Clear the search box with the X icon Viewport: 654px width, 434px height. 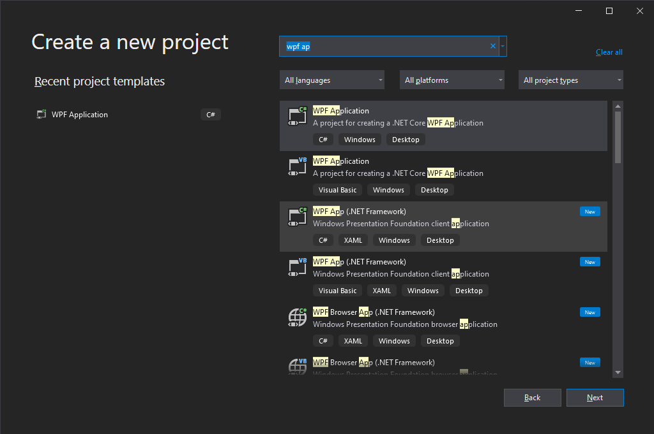[x=493, y=46]
